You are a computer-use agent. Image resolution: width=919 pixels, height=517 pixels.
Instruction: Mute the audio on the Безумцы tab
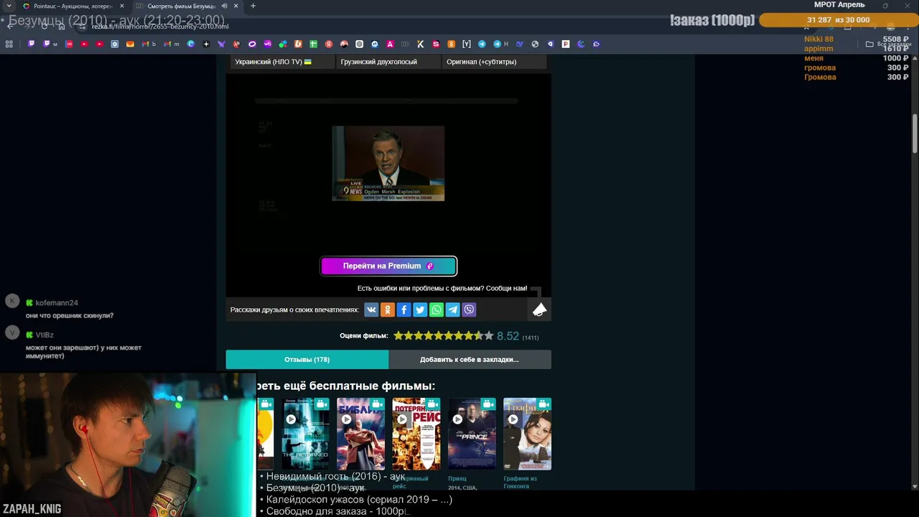[x=224, y=6]
